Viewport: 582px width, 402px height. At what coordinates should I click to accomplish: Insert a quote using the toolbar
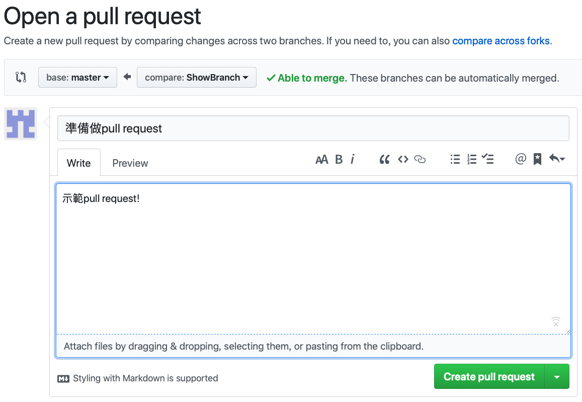pyautogui.click(x=385, y=160)
